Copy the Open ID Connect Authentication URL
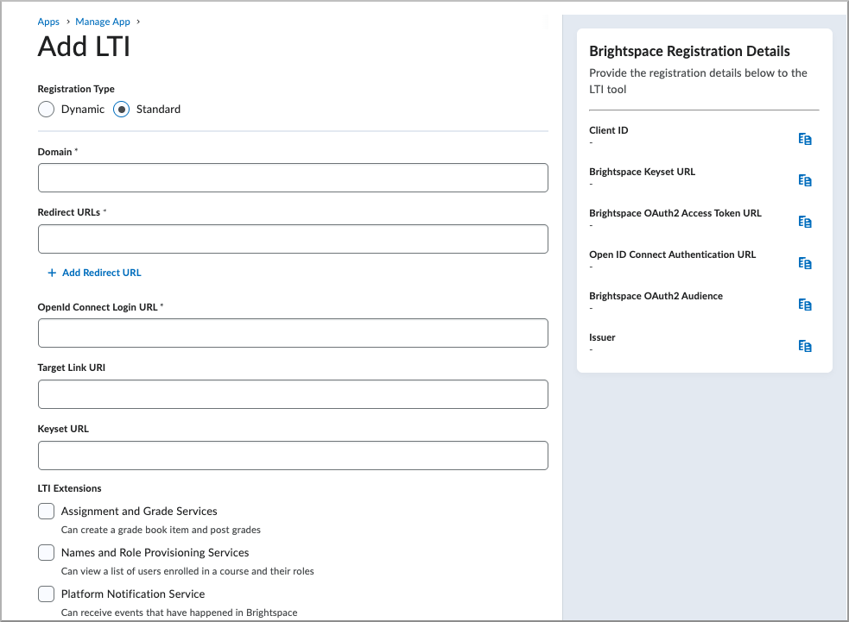 805,263
